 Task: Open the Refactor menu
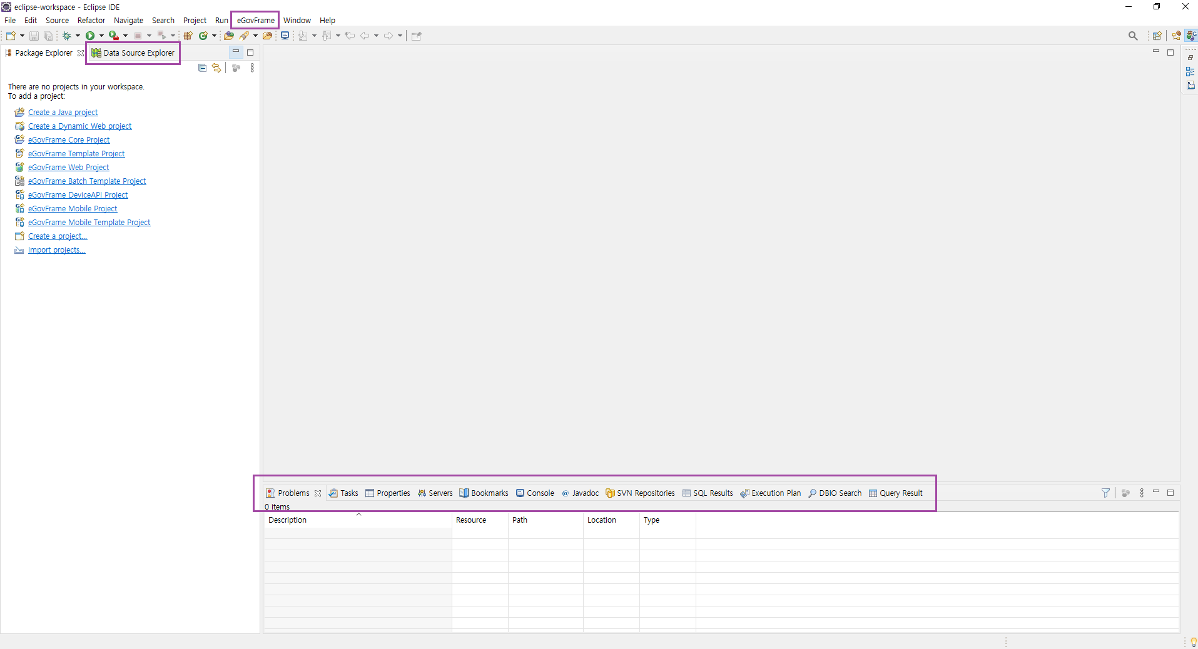click(x=91, y=21)
